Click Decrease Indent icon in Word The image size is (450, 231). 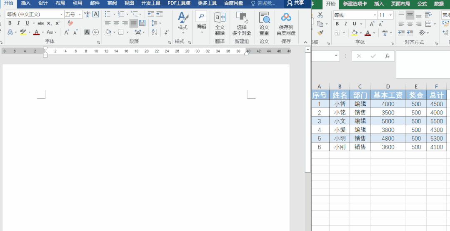[x=151, y=14]
